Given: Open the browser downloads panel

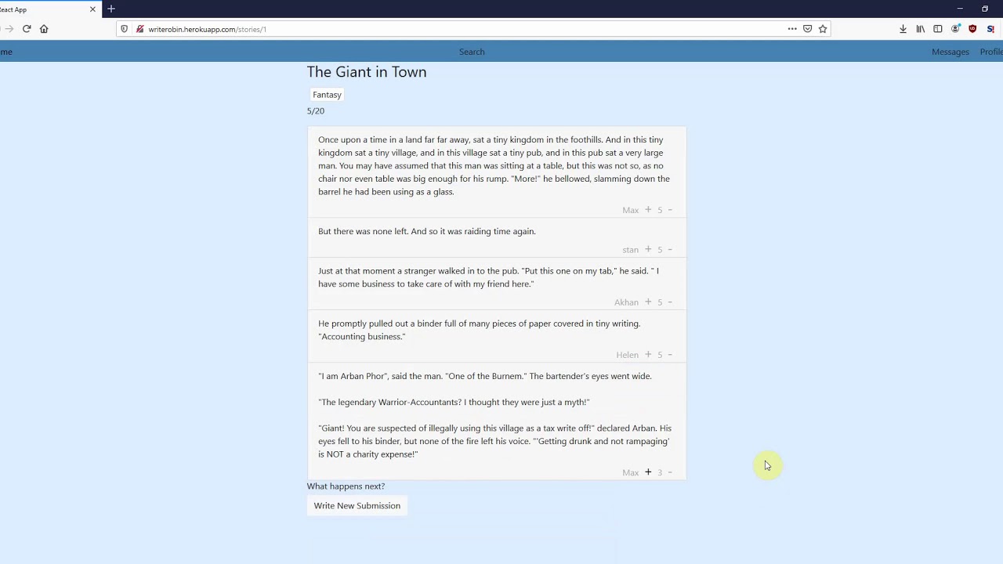Looking at the screenshot, I should (903, 29).
